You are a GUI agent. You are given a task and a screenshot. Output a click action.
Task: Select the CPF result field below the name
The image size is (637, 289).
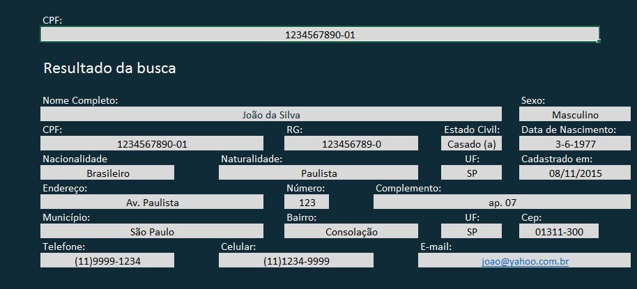coord(152,143)
